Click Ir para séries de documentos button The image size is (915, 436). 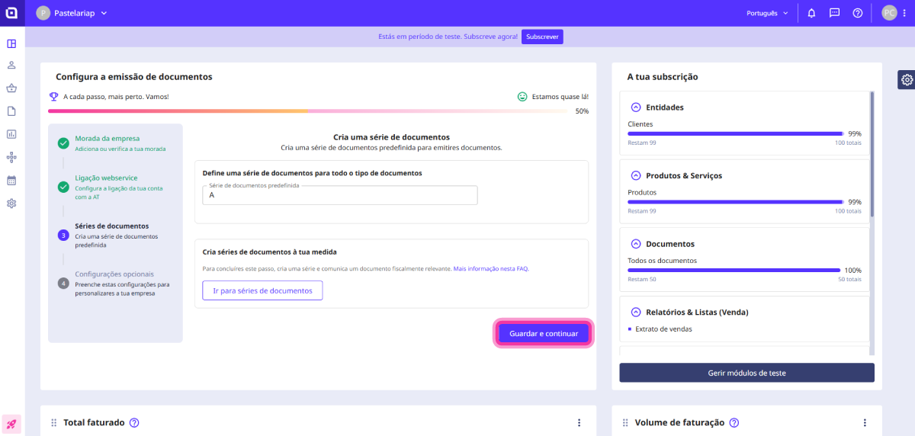[x=262, y=290]
